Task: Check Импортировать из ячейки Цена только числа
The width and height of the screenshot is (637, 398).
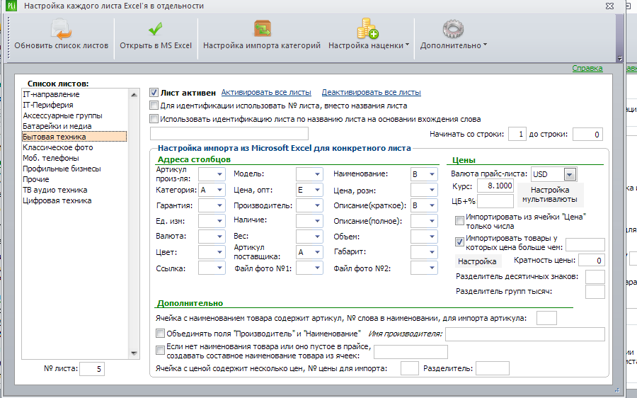Action: pos(459,221)
